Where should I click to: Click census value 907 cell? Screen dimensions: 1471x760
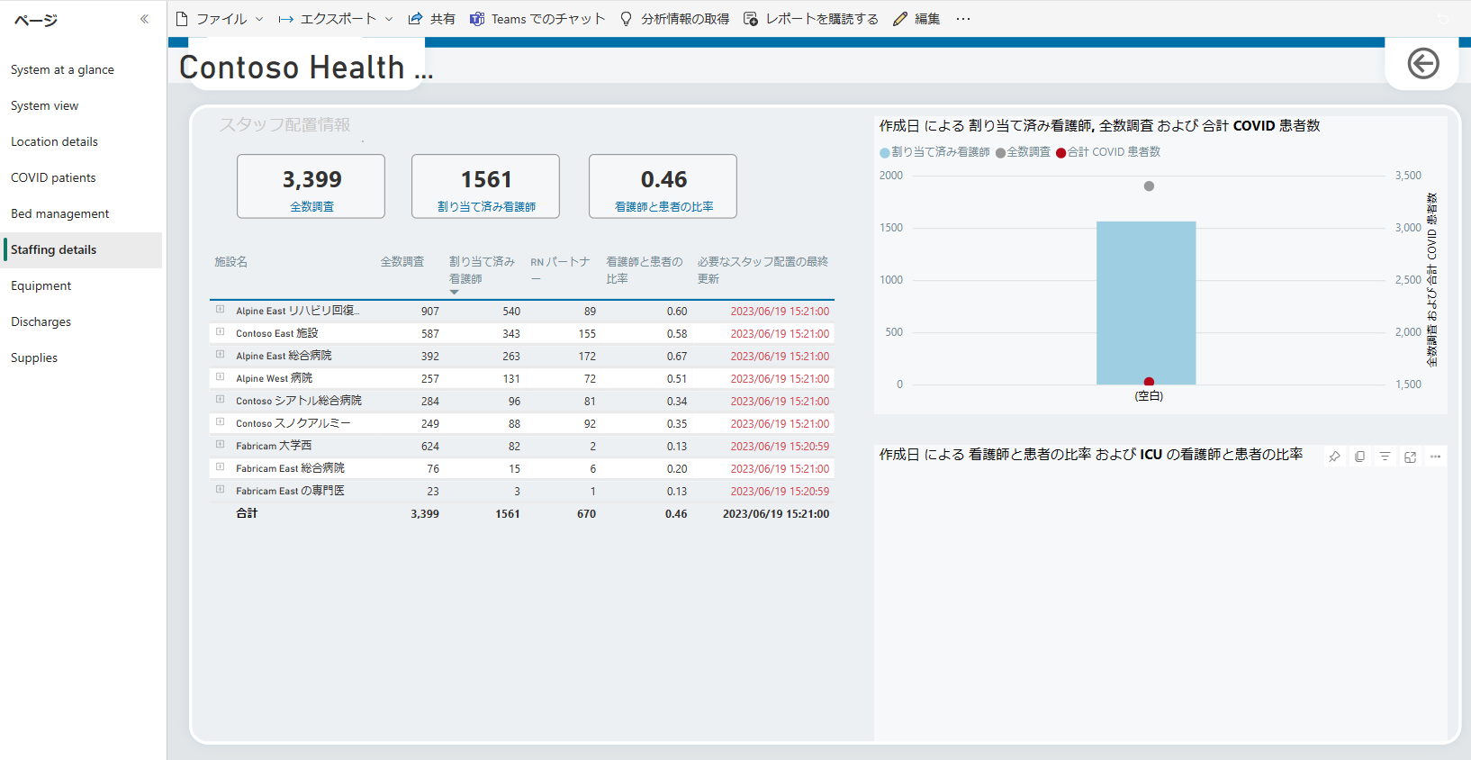[x=429, y=312]
